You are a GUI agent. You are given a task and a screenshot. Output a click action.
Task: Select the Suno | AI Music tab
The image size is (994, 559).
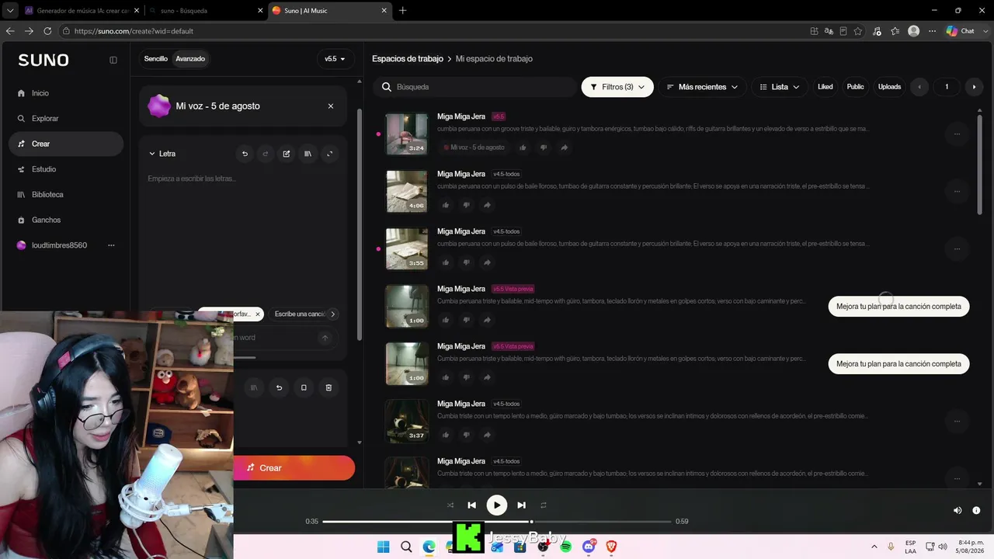329,11
